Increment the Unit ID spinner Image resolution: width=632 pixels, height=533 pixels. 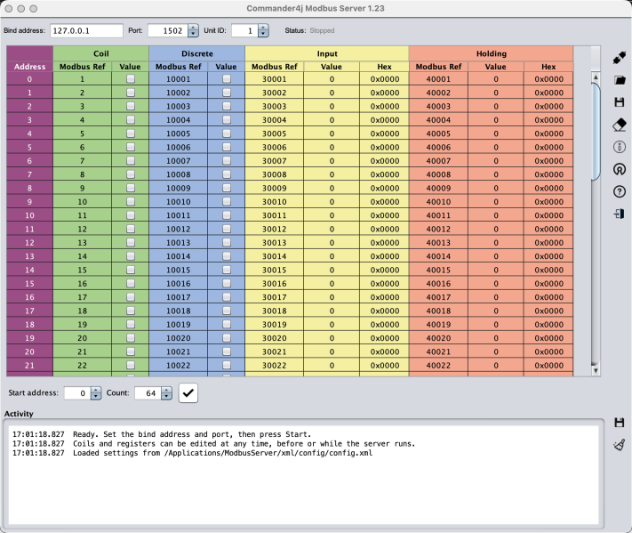(263, 28)
